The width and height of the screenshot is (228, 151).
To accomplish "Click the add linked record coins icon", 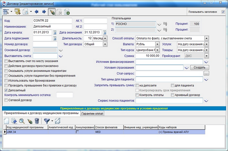I will [18, 12].
